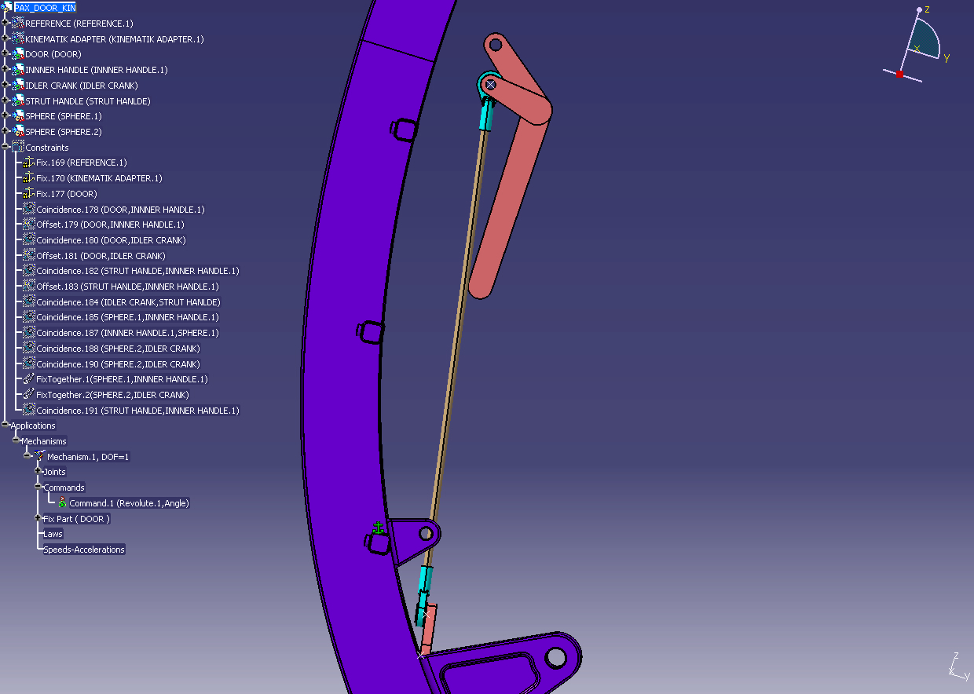Select the PAX_DOOR_KIN root product node

point(45,8)
